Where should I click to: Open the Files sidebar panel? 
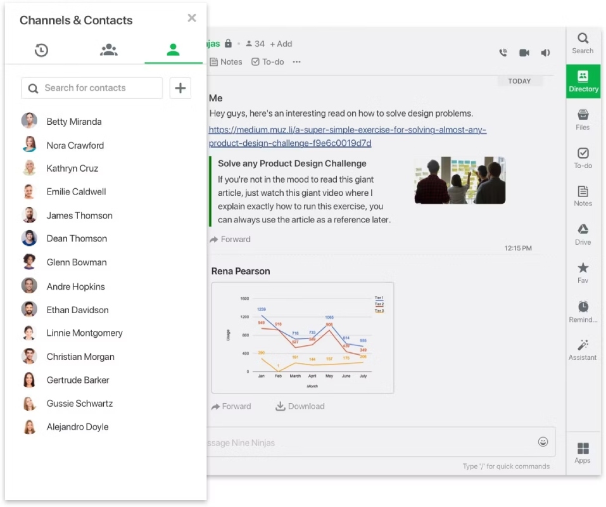pyautogui.click(x=583, y=120)
